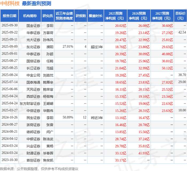Click 2027 forecast value 50.12亿
This screenshot has height=171, width=187.
pyautogui.click(x=167, y=68)
